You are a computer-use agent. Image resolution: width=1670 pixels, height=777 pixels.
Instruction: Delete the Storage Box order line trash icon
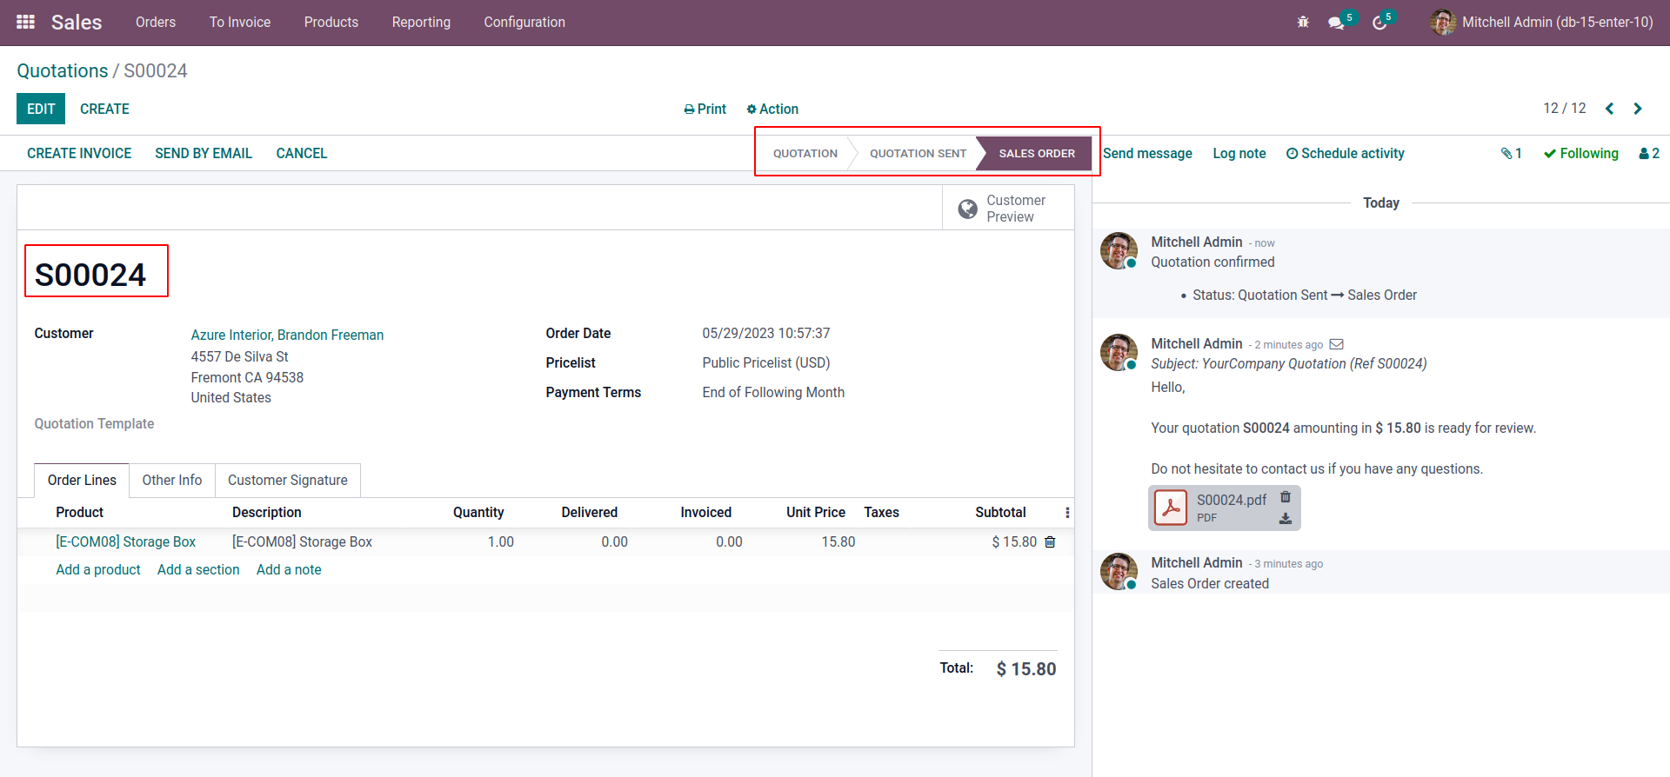(1050, 542)
